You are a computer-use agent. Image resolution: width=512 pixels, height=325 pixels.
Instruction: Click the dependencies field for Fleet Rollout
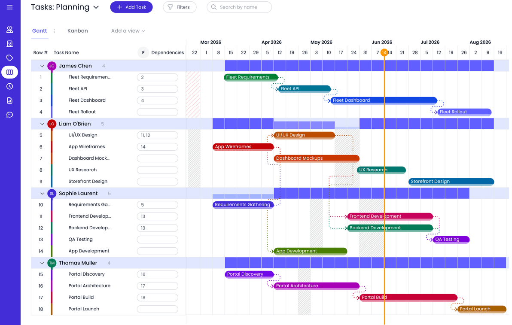coord(157,112)
